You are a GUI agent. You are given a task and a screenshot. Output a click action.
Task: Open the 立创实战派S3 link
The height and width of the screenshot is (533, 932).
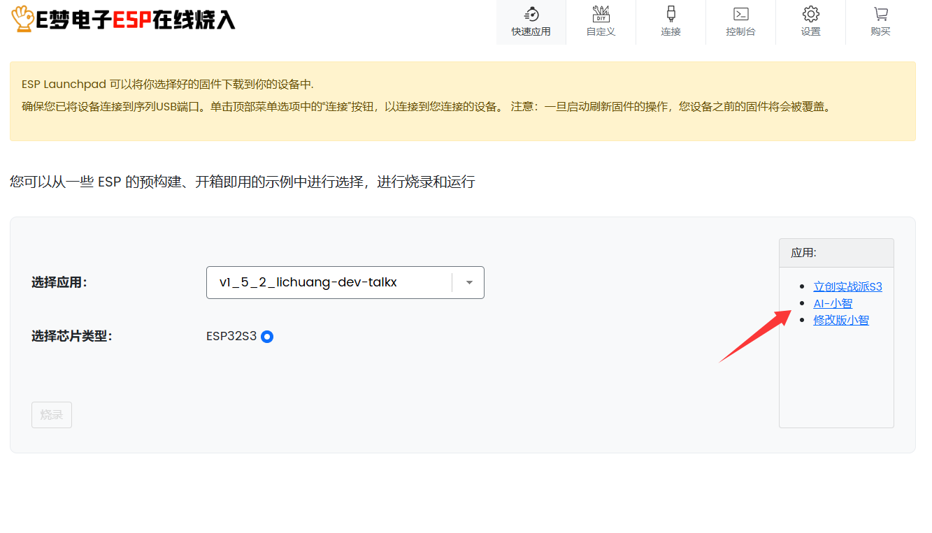(847, 286)
